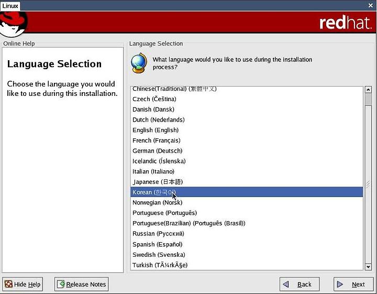Select Turkish language entry
The height and width of the screenshot is (294, 377).
coord(247,265)
